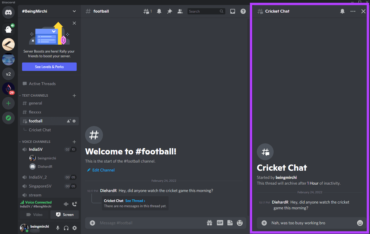Click the Search input field

(x=206, y=11)
